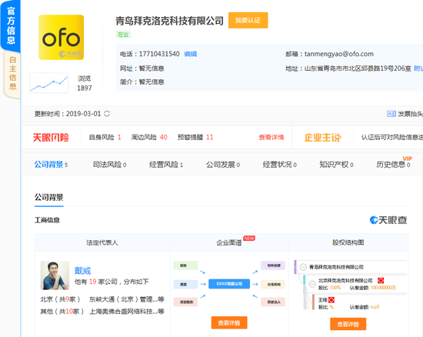The height and width of the screenshot is (337, 423).
Task: Click 上海奥佛合盛网络科技 company link
Action: tap(127, 312)
